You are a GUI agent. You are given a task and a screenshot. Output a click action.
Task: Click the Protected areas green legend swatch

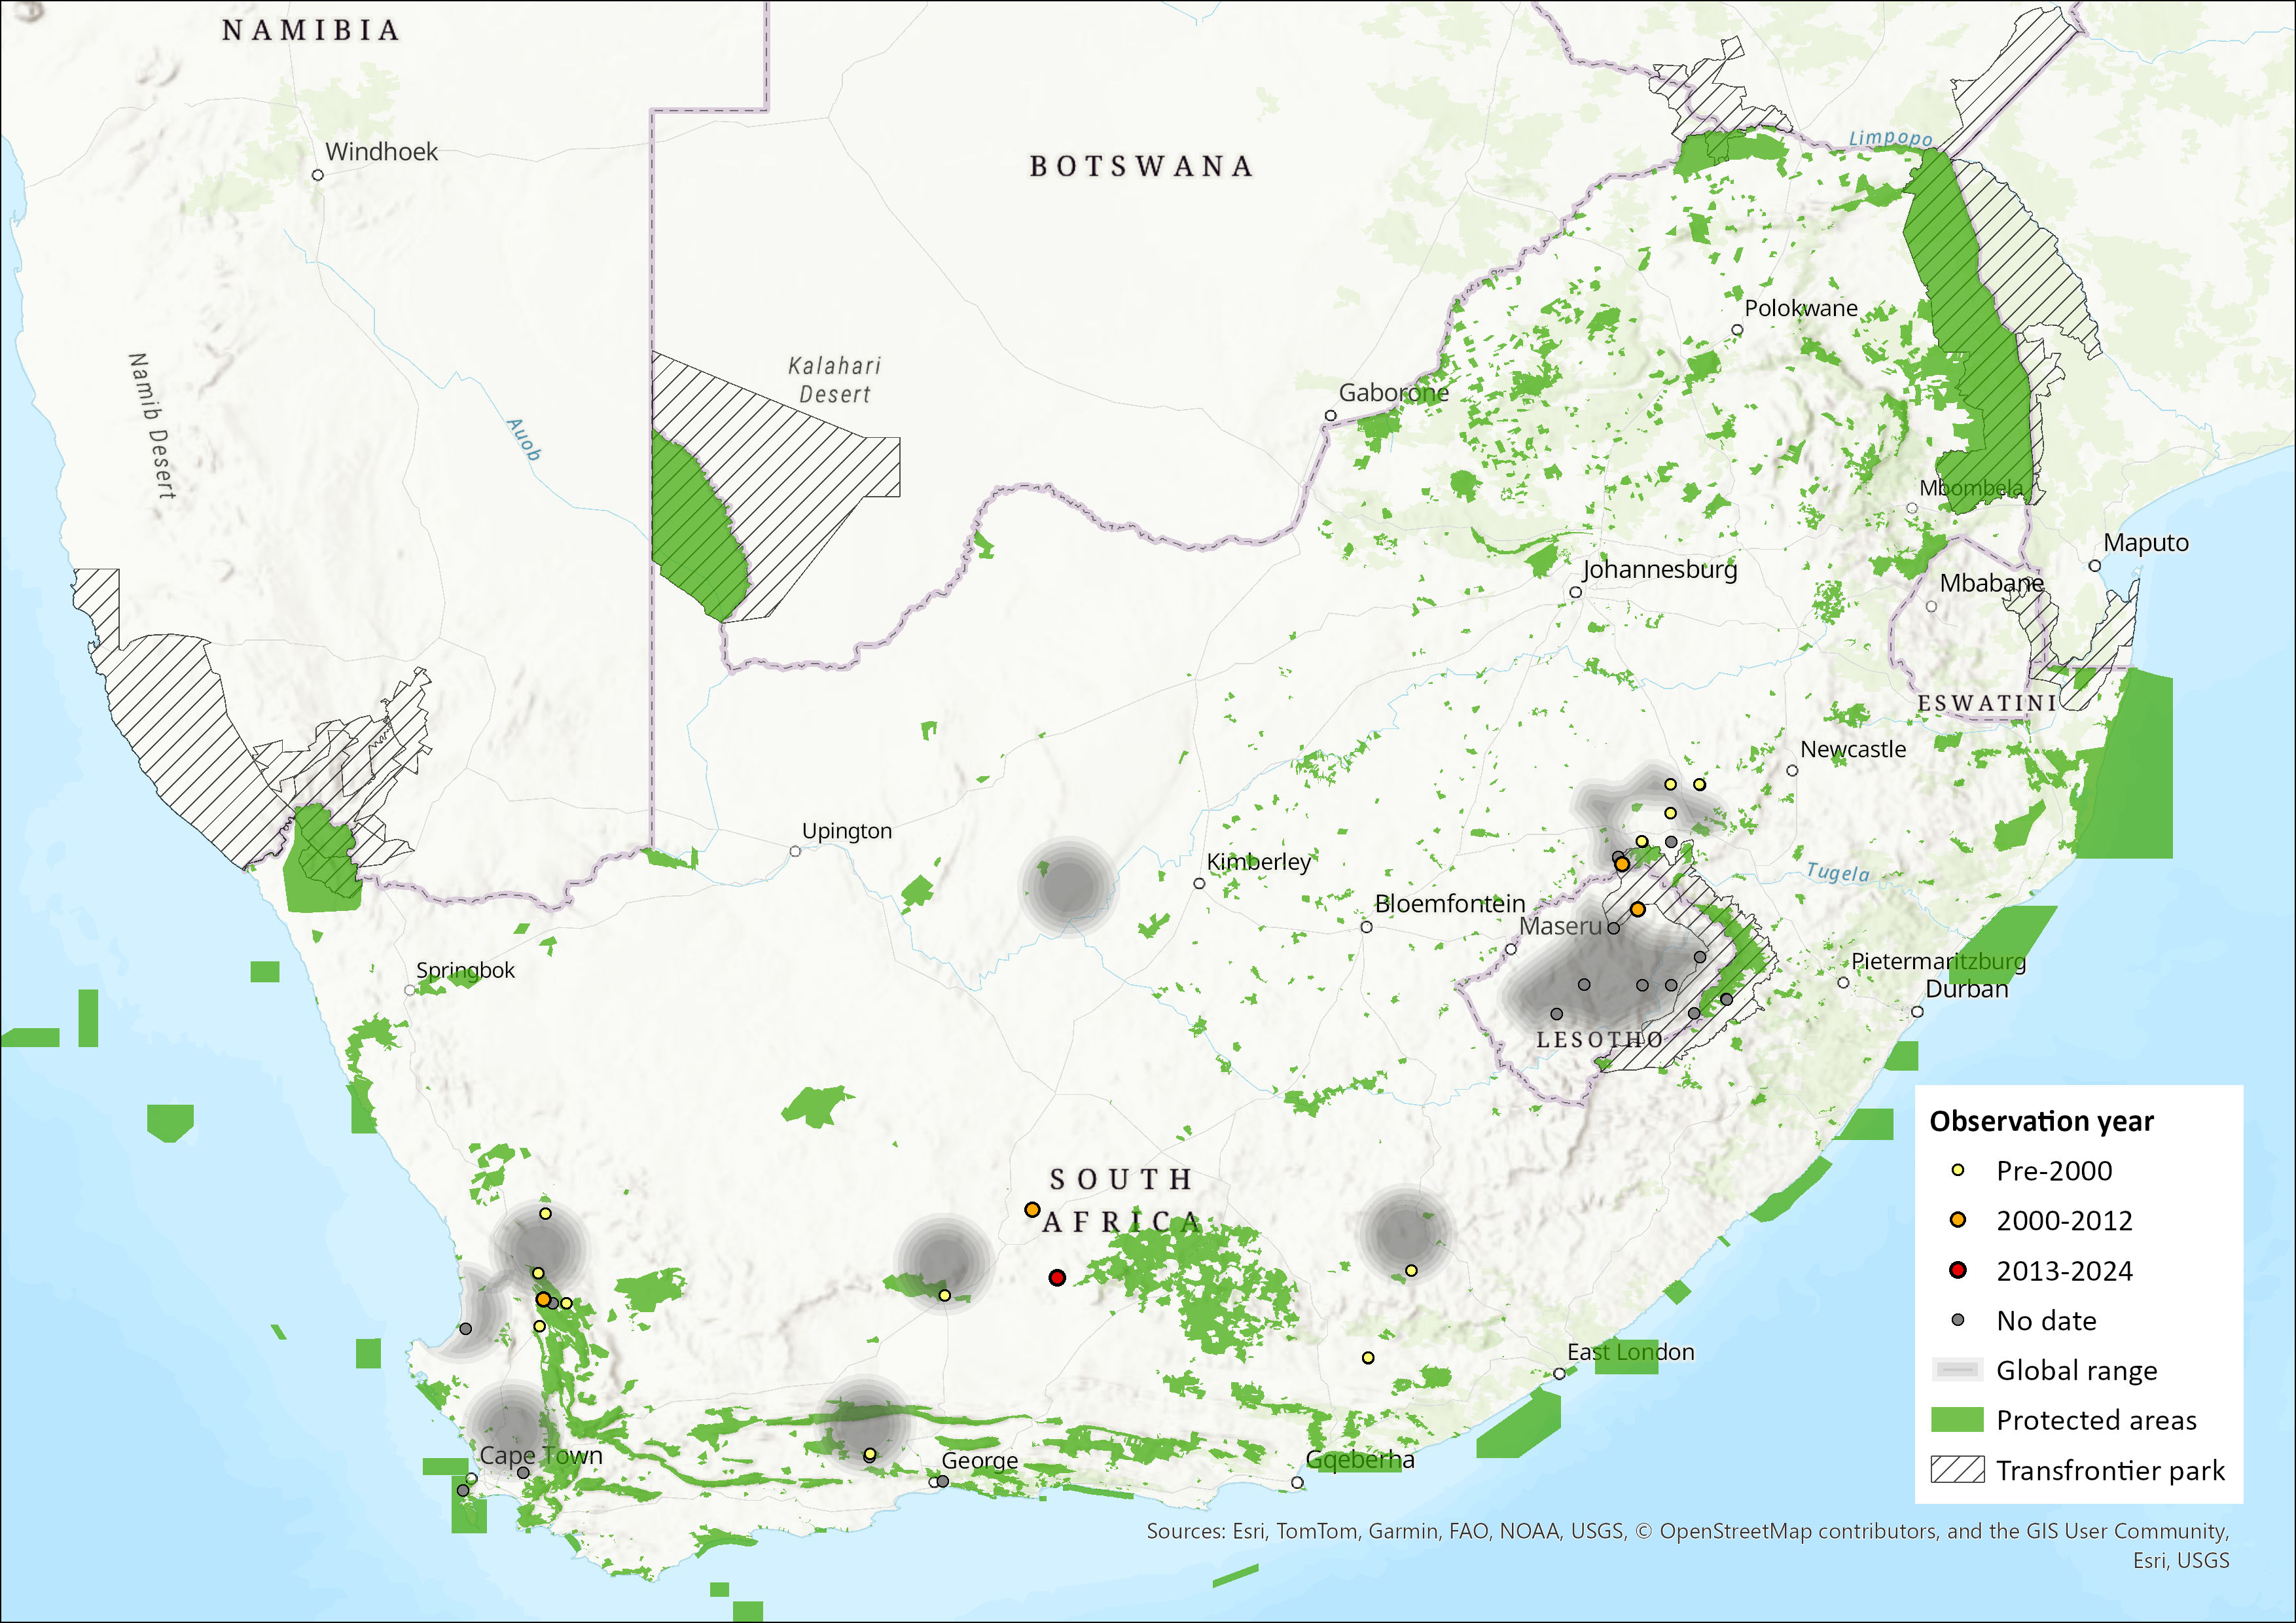(1957, 1420)
